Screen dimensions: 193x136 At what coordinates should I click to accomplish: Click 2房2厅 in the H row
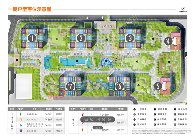[59, 131]
